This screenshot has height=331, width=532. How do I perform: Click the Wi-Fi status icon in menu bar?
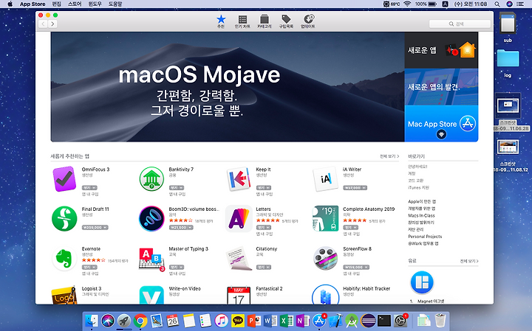(407, 4)
